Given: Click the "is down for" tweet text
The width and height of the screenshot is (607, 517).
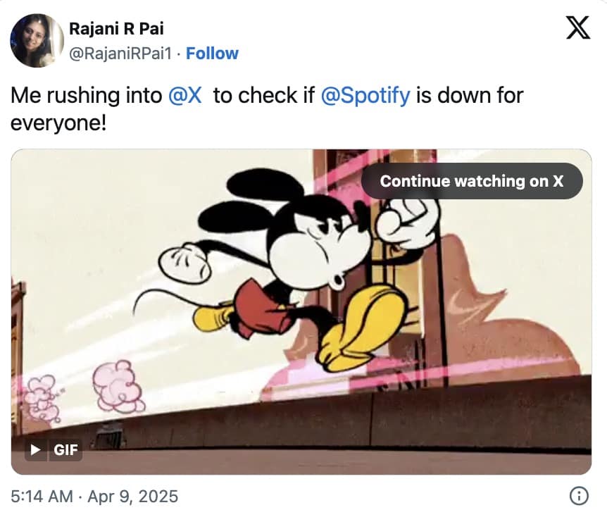Looking at the screenshot, I should click(x=469, y=95).
